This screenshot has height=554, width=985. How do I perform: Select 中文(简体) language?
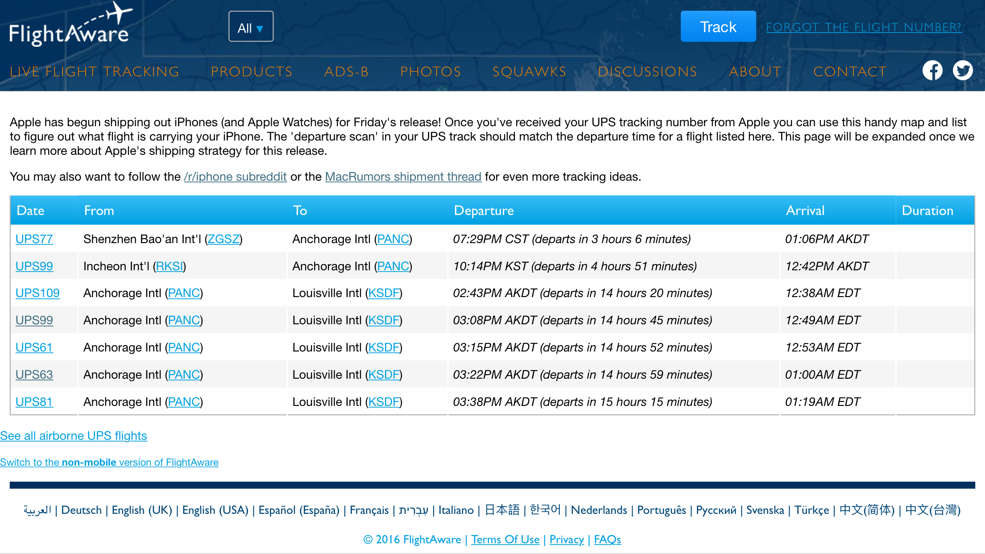867,510
